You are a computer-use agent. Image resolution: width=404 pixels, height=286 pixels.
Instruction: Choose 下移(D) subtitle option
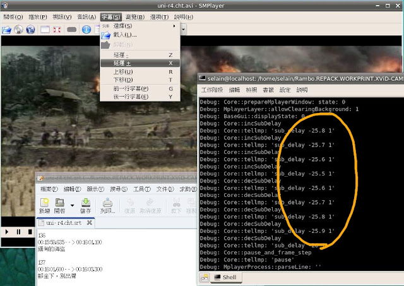(x=140, y=80)
